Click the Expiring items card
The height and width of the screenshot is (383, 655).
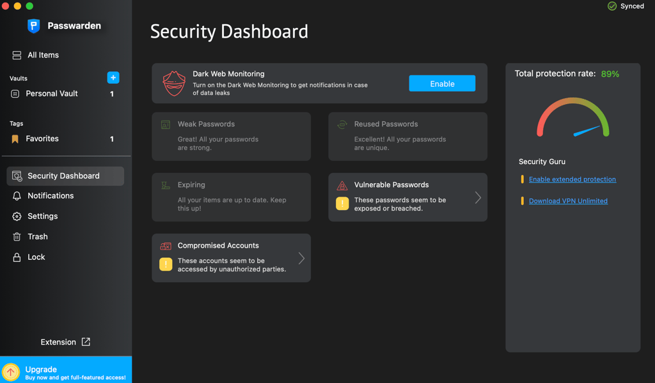tap(232, 197)
